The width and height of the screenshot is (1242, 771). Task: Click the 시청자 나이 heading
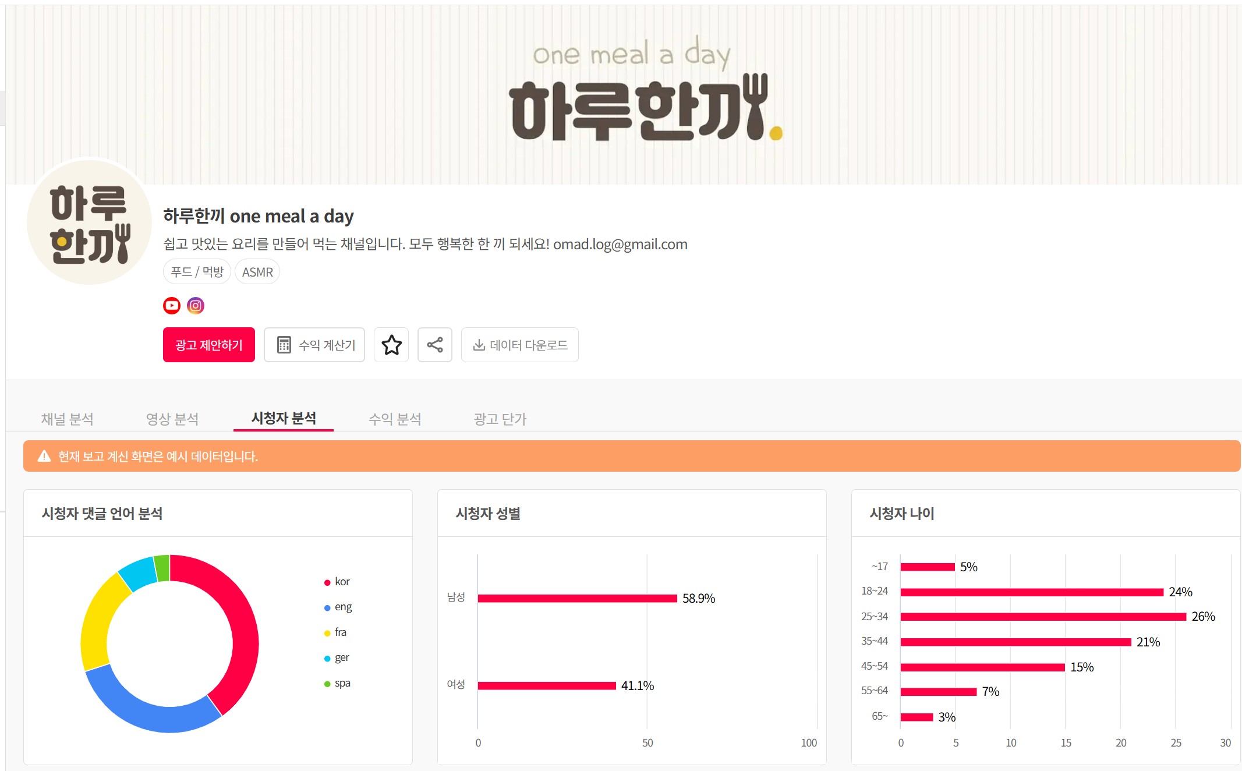tap(902, 514)
